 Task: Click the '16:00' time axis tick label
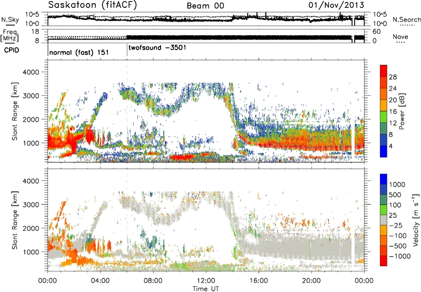click(x=258, y=281)
